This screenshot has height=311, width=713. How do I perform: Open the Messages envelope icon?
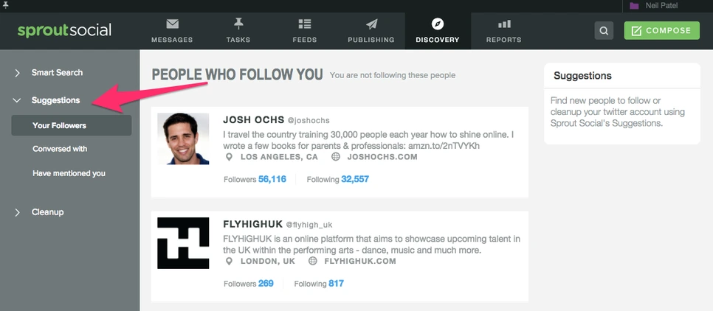[172, 24]
